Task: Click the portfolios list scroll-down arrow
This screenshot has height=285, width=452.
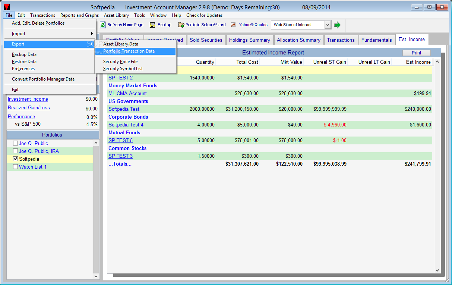Action: coord(96,276)
